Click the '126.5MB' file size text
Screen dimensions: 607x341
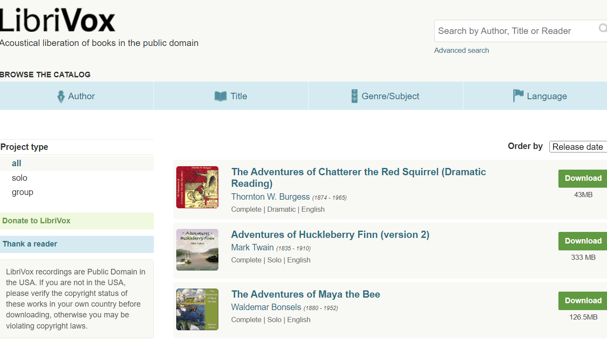pos(583,317)
